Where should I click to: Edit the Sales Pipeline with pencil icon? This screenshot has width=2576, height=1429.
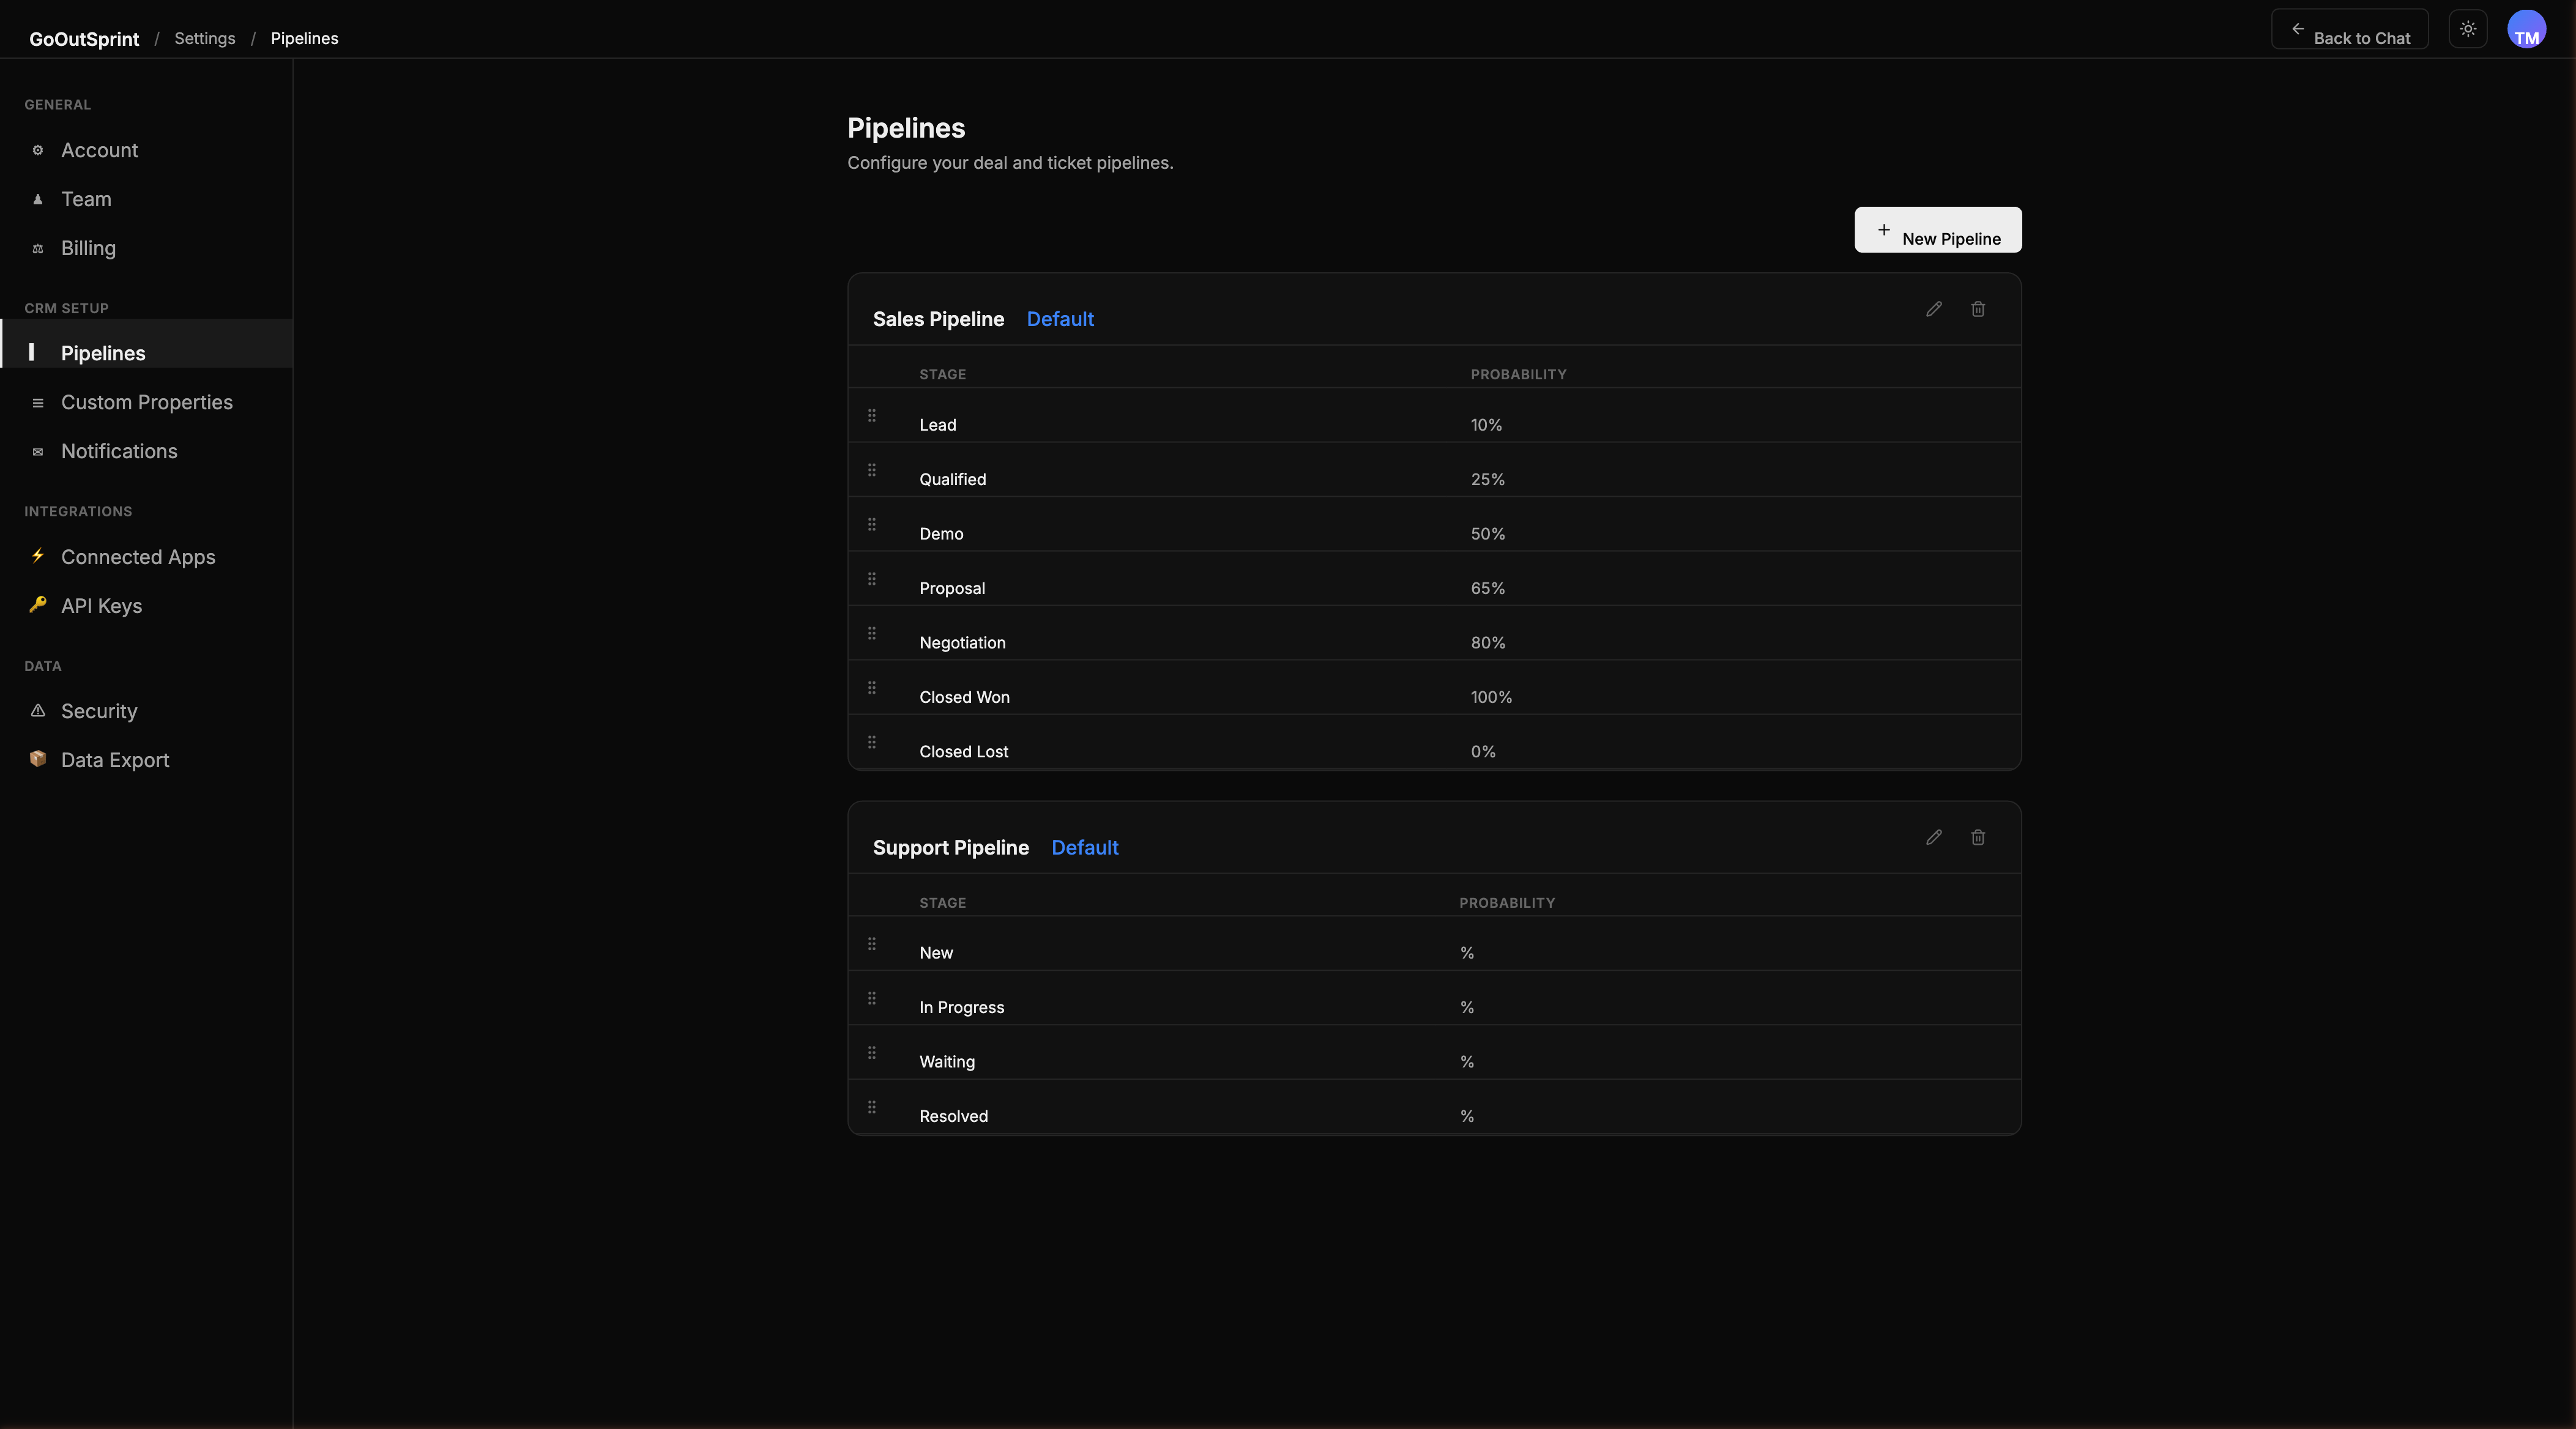pos(1933,309)
